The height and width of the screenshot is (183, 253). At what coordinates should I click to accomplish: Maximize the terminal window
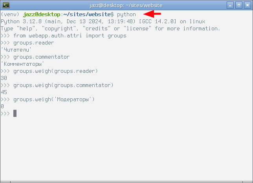coord(239,6)
